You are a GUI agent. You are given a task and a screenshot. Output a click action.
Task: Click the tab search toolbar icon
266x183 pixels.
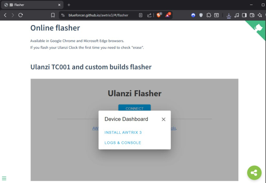click(x=217, y=15)
